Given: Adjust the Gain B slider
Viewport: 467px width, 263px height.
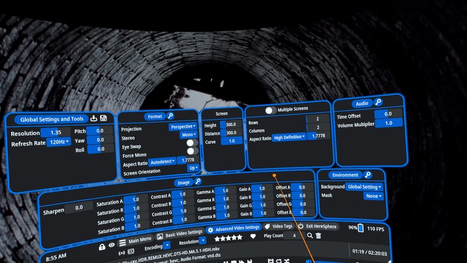Looking at the screenshot, I should coord(263,213).
